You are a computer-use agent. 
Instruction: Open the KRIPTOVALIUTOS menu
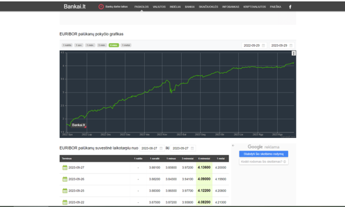255,7
